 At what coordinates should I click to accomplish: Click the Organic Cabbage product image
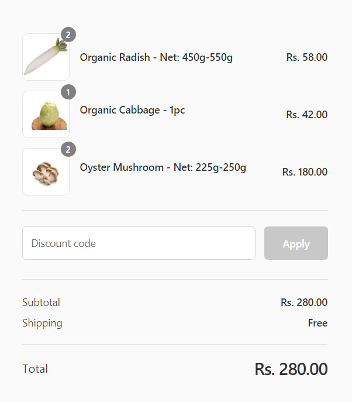tap(46, 115)
